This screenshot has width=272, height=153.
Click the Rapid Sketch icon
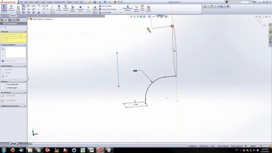[149, 8]
